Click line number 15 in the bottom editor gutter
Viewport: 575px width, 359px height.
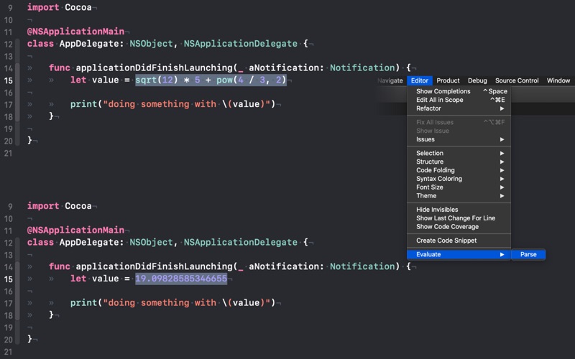click(x=9, y=279)
